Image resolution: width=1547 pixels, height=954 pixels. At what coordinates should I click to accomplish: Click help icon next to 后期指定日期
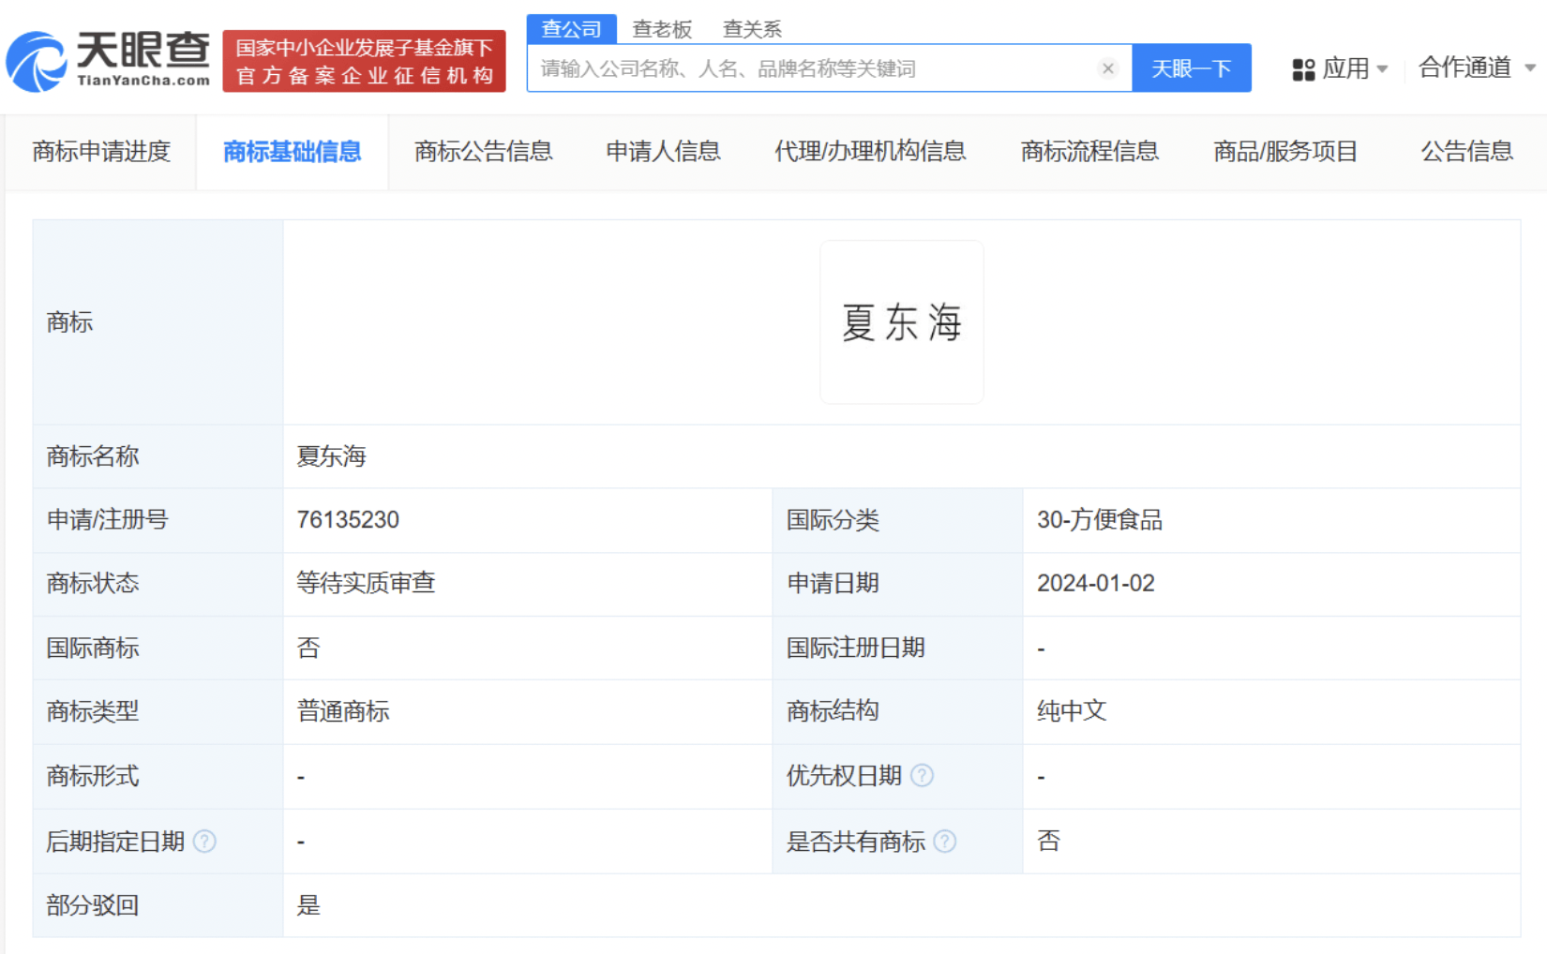click(204, 842)
